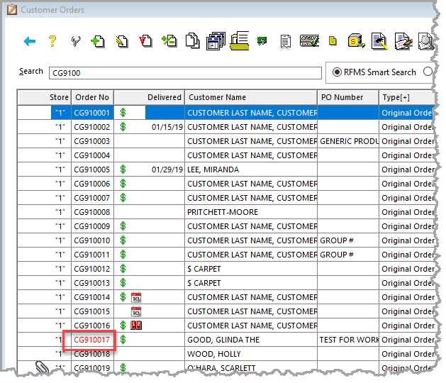Viewport: 446px width, 383px height.
Task: Select order number CG910003
Action: (x=92, y=141)
